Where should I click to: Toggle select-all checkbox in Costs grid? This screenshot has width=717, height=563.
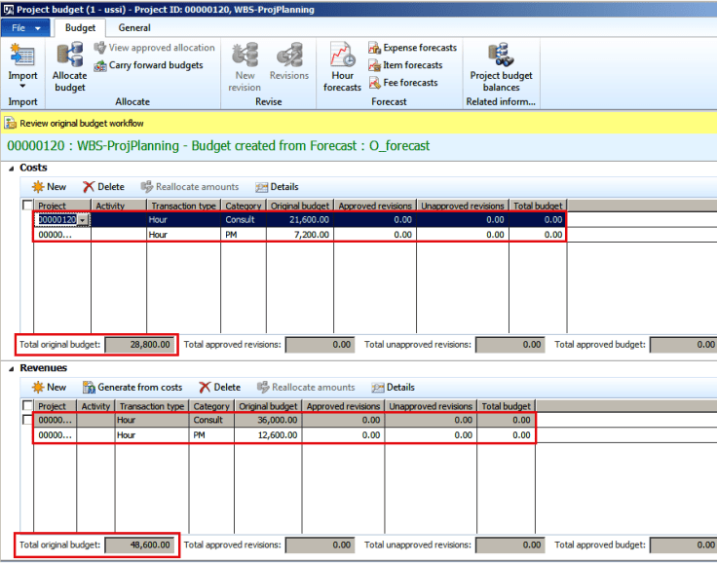click(x=27, y=206)
